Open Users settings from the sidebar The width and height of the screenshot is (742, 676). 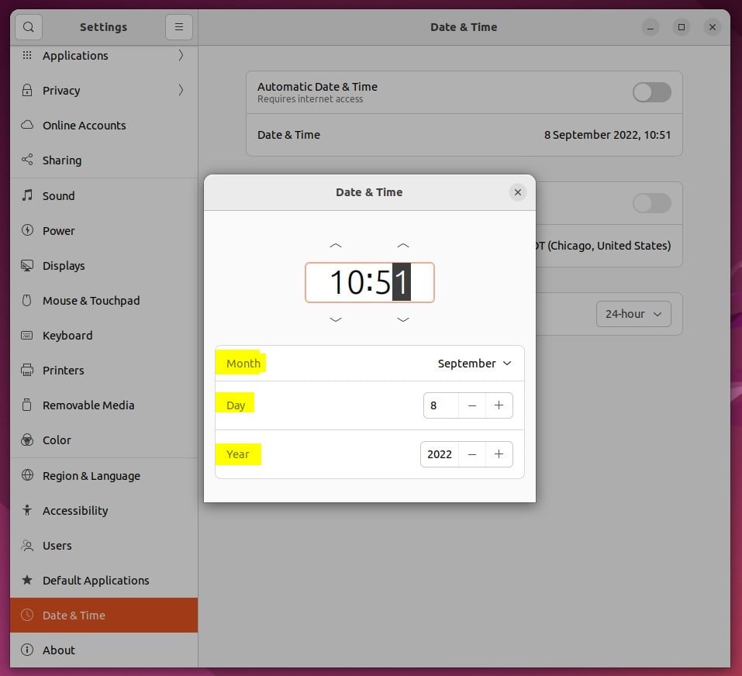pyautogui.click(x=23, y=545)
